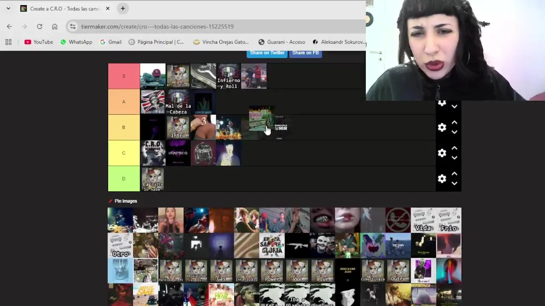
Task: Open settings gear for tier D
Action: pyautogui.click(x=442, y=179)
